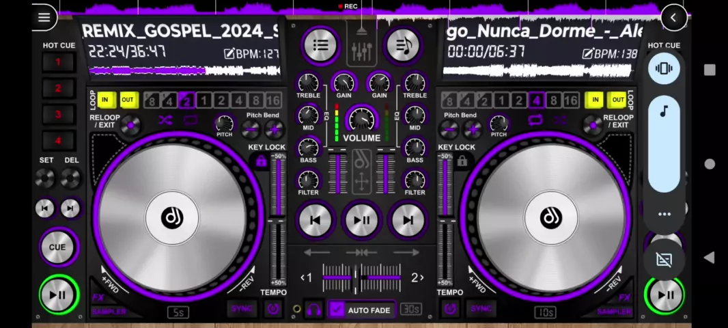Screen dimensions: 728x328
Task: Set loop IN point on right deck
Action: click(x=596, y=100)
